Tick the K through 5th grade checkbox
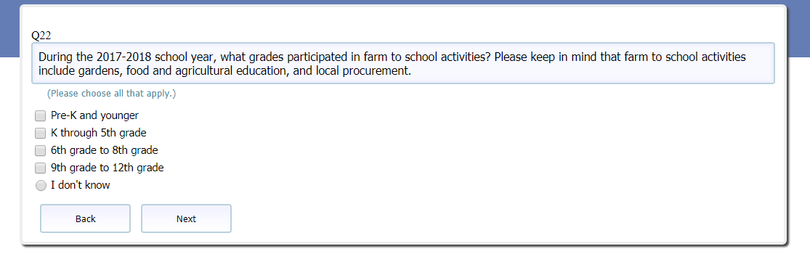The height and width of the screenshot is (278, 810). (x=40, y=134)
